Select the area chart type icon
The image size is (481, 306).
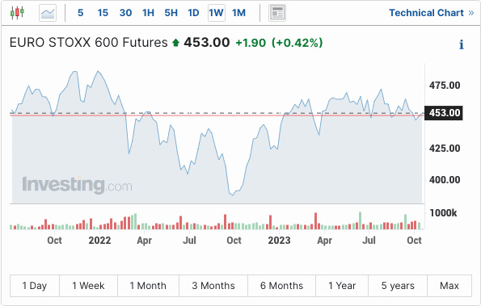coord(48,13)
